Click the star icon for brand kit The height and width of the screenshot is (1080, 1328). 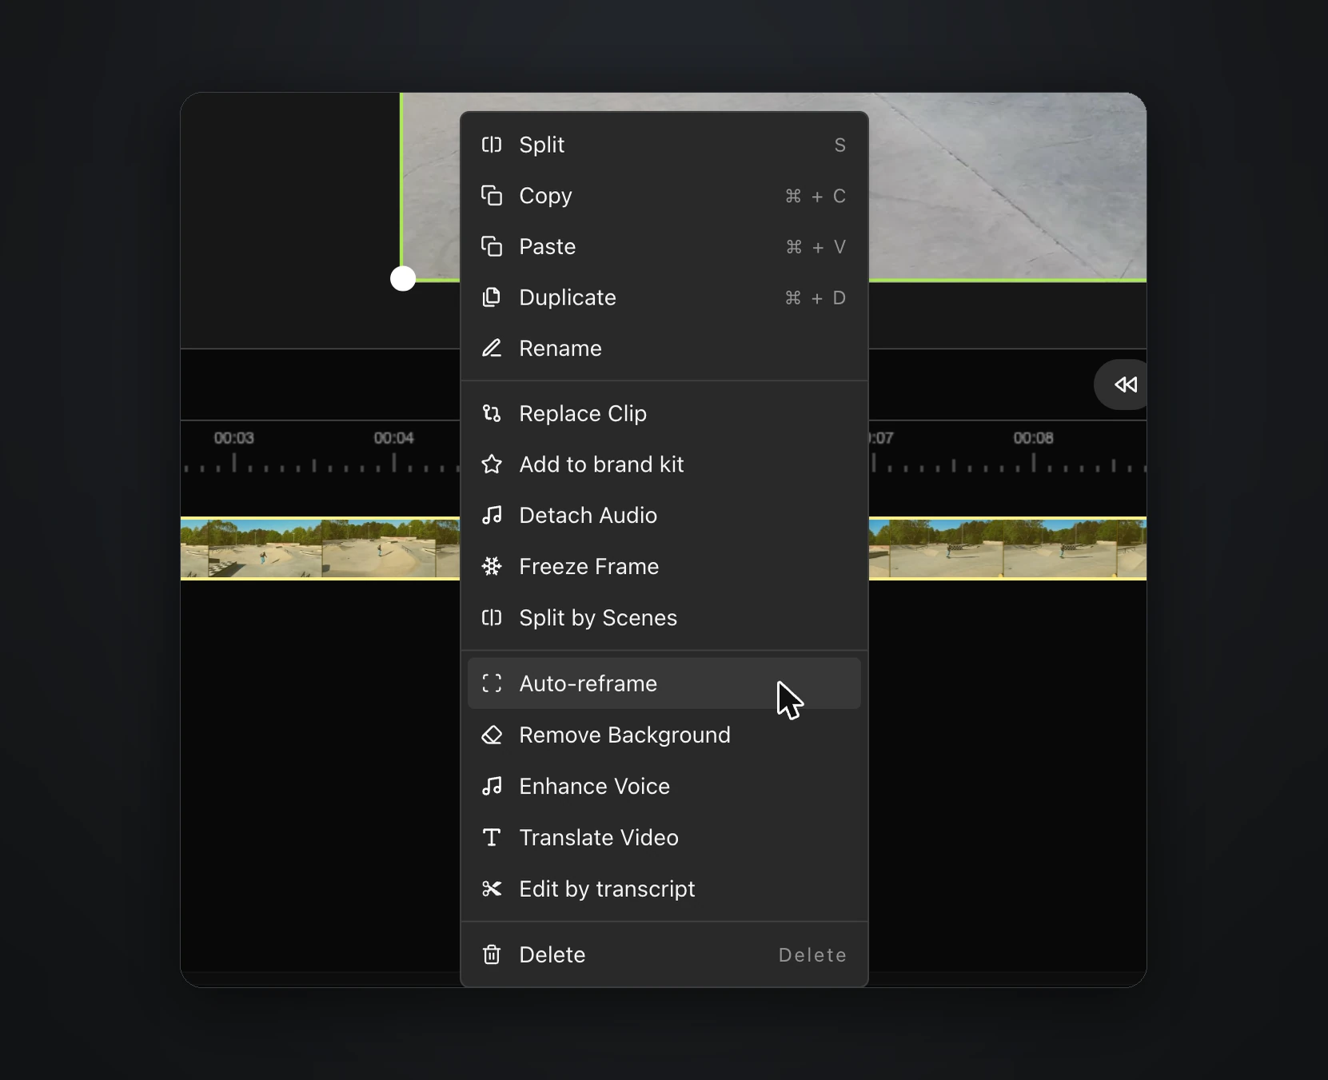tap(492, 464)
